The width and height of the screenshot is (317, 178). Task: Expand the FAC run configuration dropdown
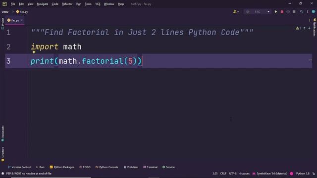click(x=268, y=12)
